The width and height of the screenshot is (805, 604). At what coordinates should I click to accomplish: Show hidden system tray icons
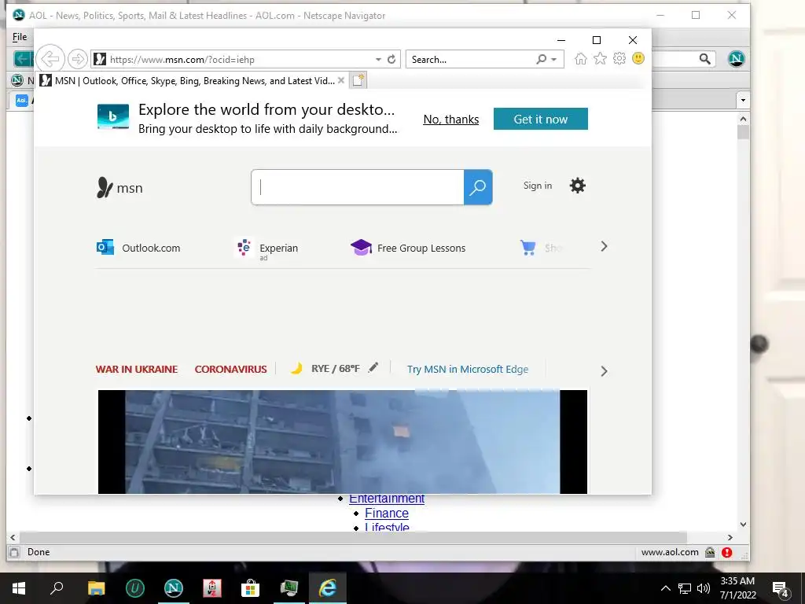[x=665, y=588]
